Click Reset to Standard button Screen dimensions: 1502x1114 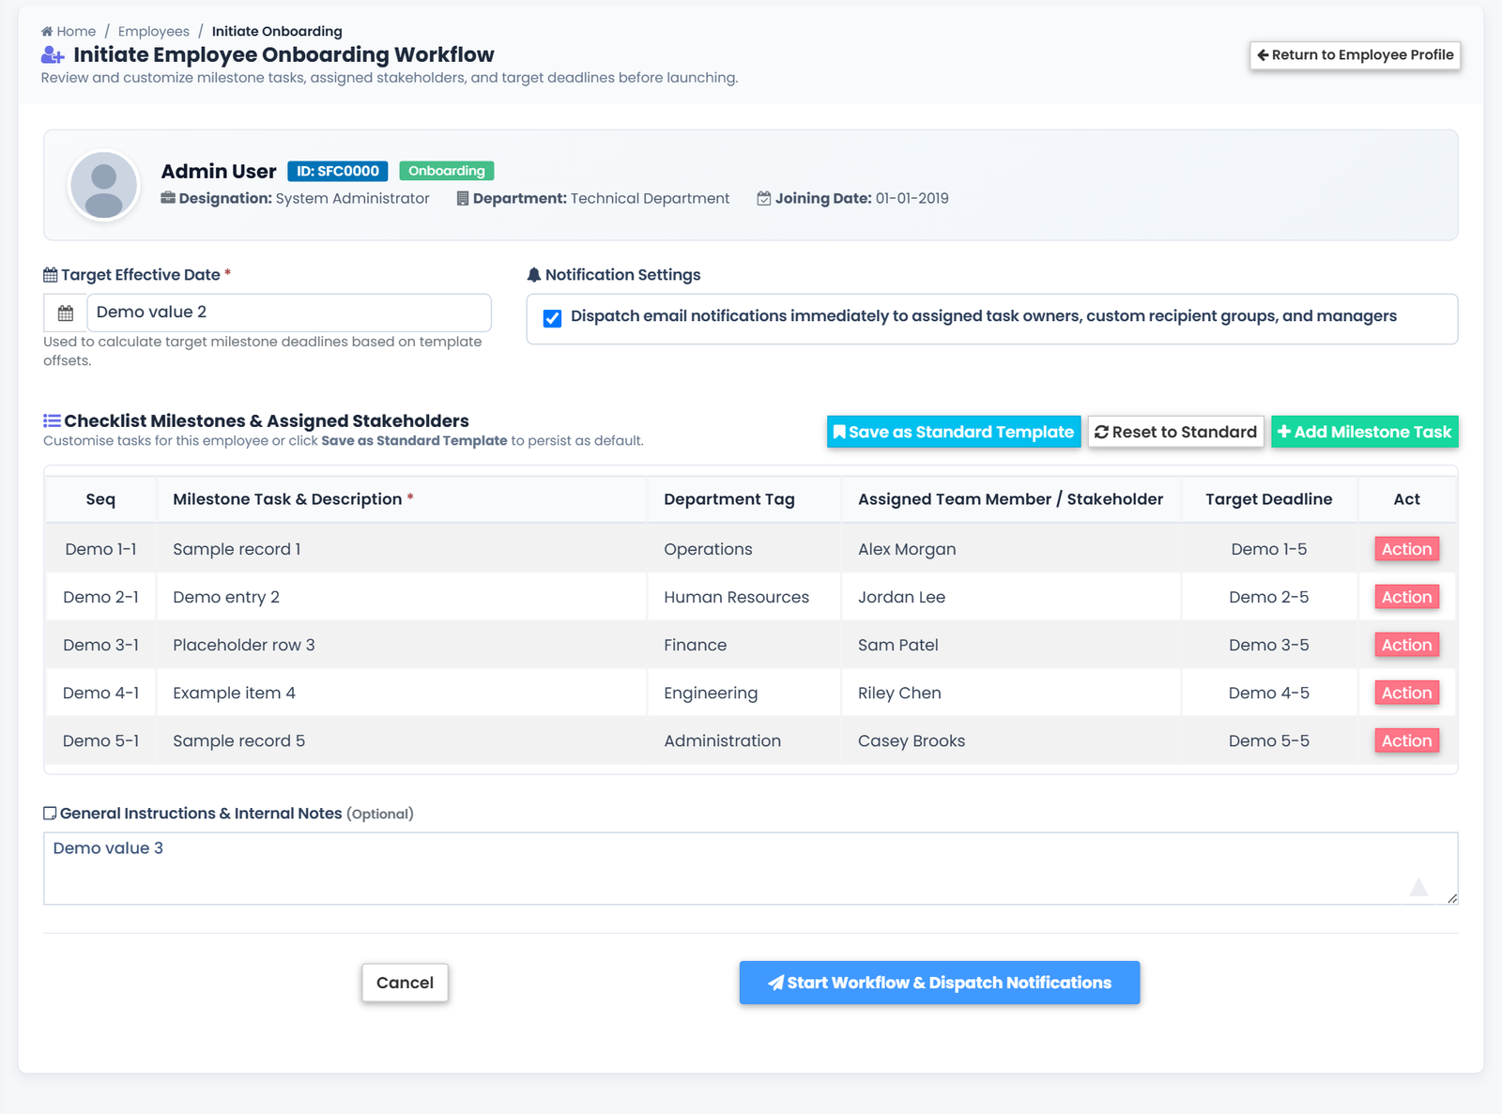point(1175,432)
